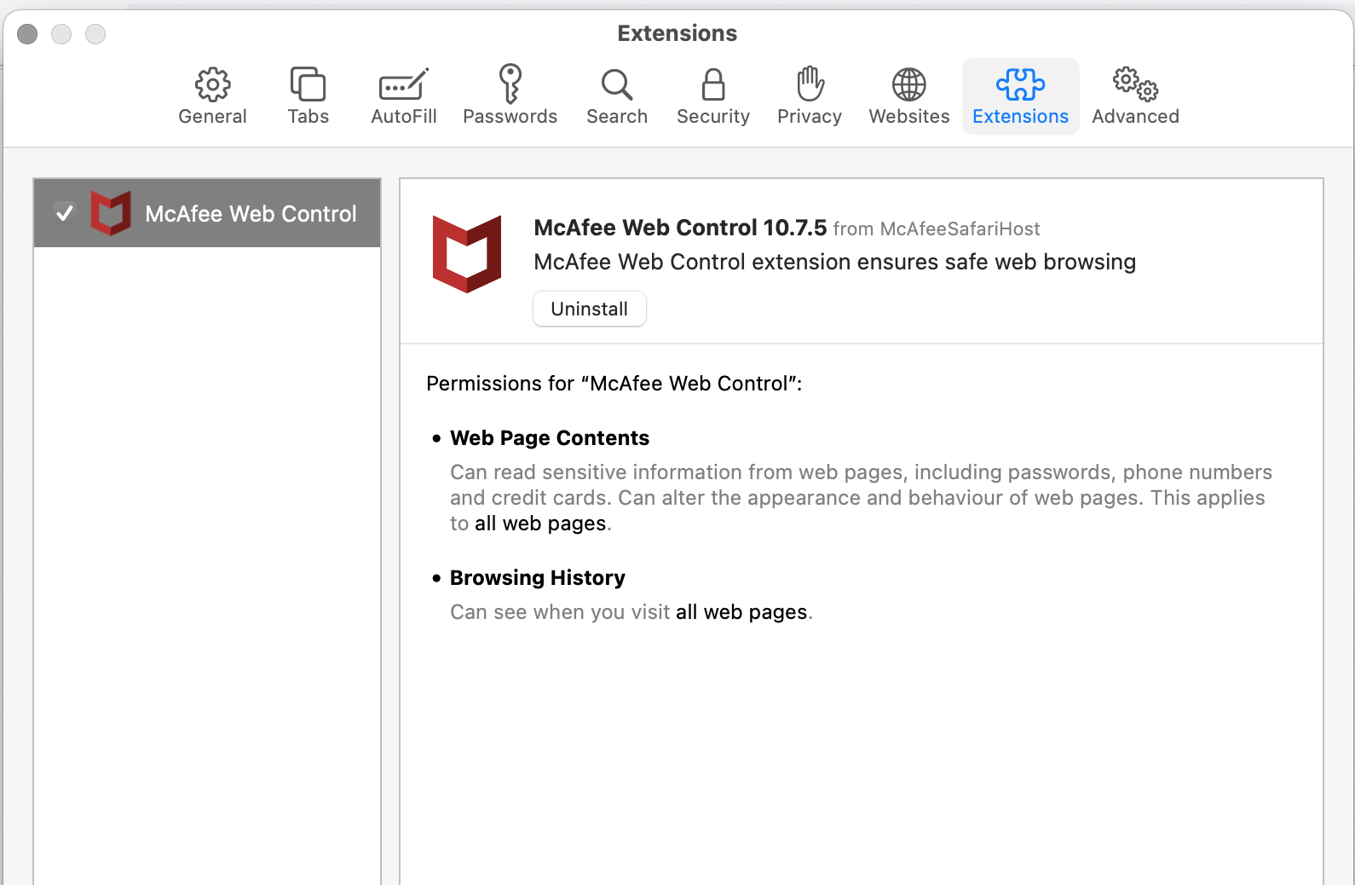The height and width of the screenshot is (885, 1355).
Task: Select McAfee Web Control row in sidebar
Action: [x=207, y=213]
